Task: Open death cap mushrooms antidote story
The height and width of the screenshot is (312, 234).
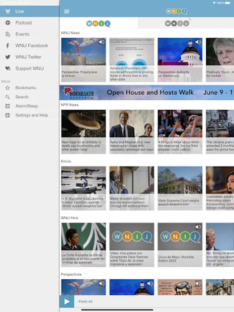Action: tap(84, 132)
